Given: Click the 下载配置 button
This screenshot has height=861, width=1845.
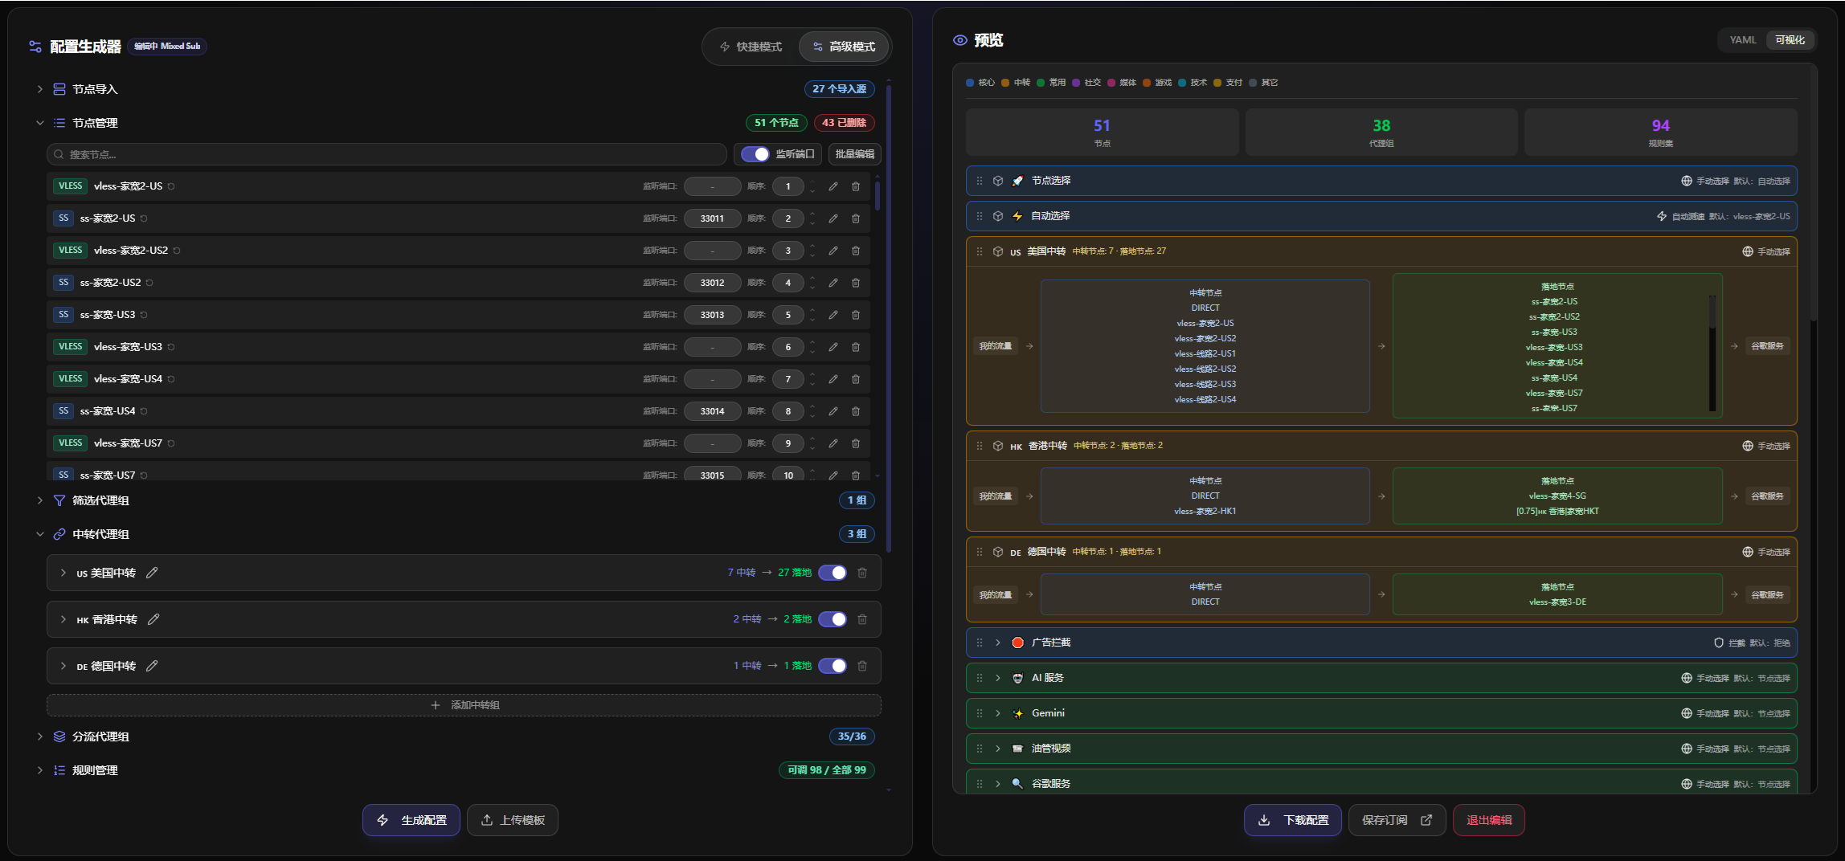Looking at the screenshot, I should [x=1293, y=820].
